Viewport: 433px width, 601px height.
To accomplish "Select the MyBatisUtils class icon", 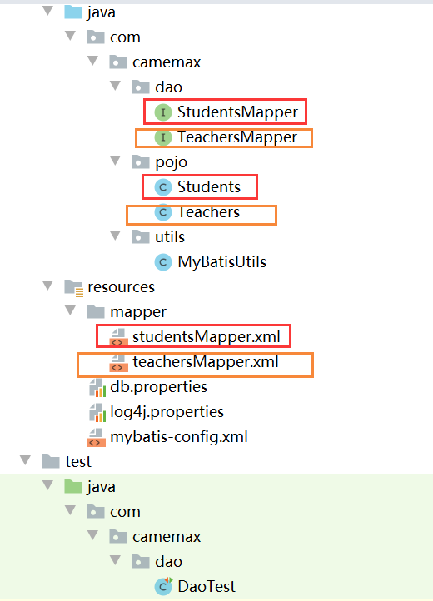I will (163, 262).
